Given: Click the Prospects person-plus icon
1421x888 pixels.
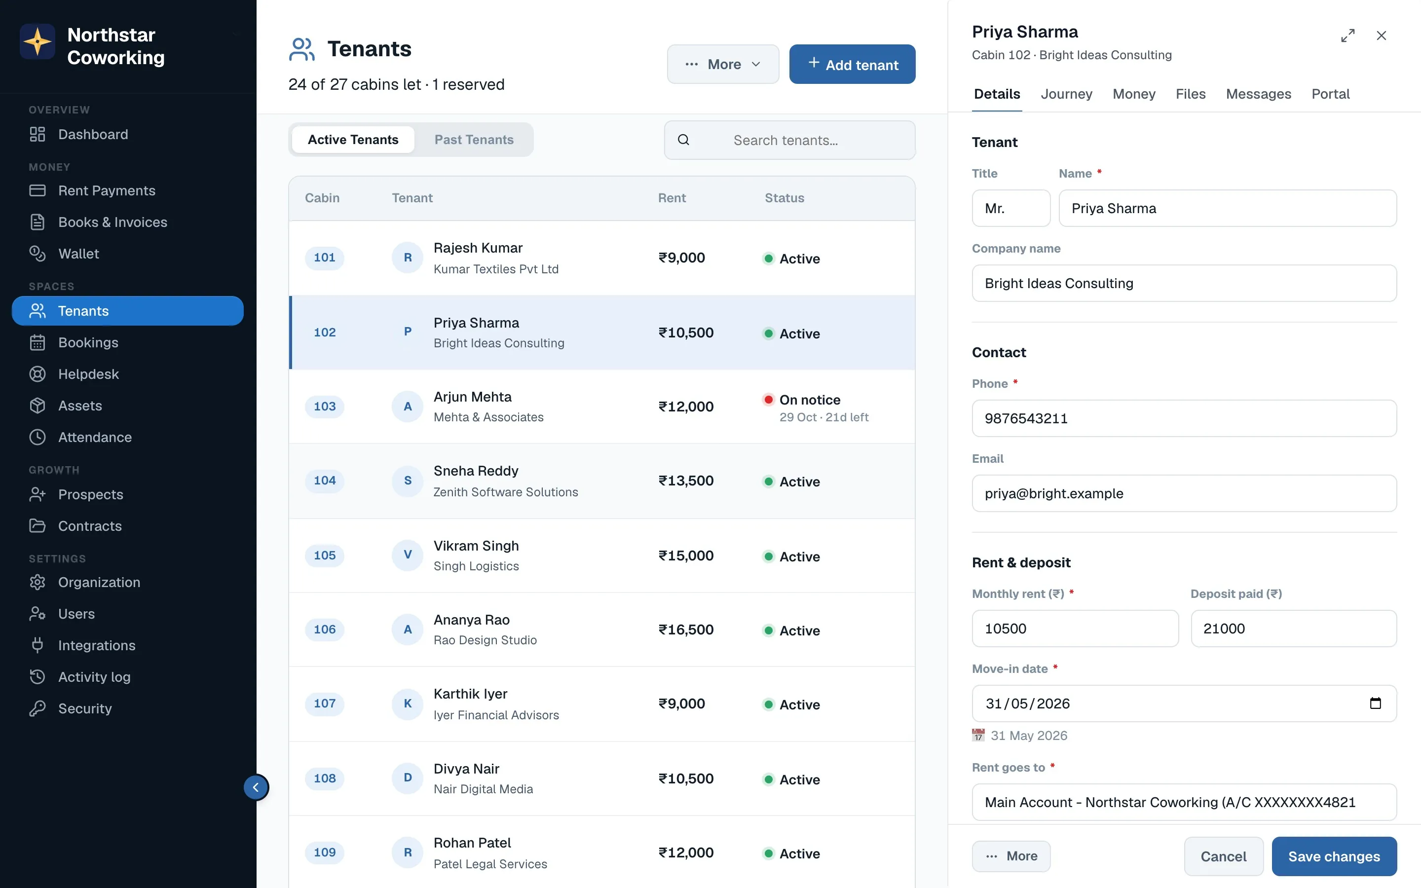Looking at the screenshot, I should pyautogui.click(x=37, y=494).
